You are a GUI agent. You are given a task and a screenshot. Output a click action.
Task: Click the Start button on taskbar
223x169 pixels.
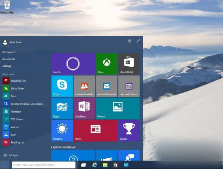[x=5, y=165]
